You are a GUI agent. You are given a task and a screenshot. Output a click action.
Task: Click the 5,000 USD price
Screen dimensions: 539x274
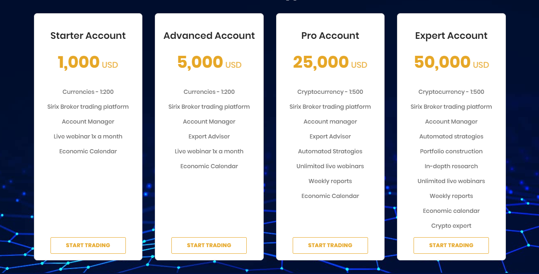pyautogui.click(x=209, y=62)
